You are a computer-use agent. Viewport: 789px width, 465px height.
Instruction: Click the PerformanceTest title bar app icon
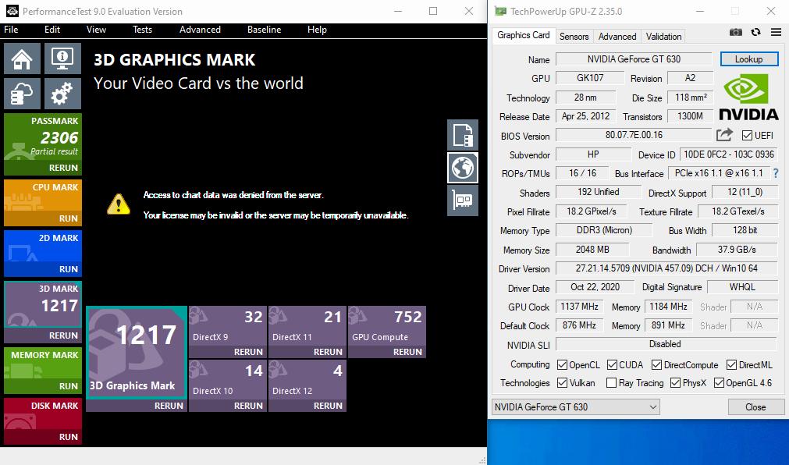tap(12, 11)
